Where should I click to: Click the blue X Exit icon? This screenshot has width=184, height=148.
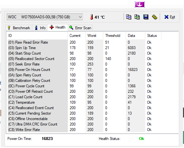tap(166, 17)
